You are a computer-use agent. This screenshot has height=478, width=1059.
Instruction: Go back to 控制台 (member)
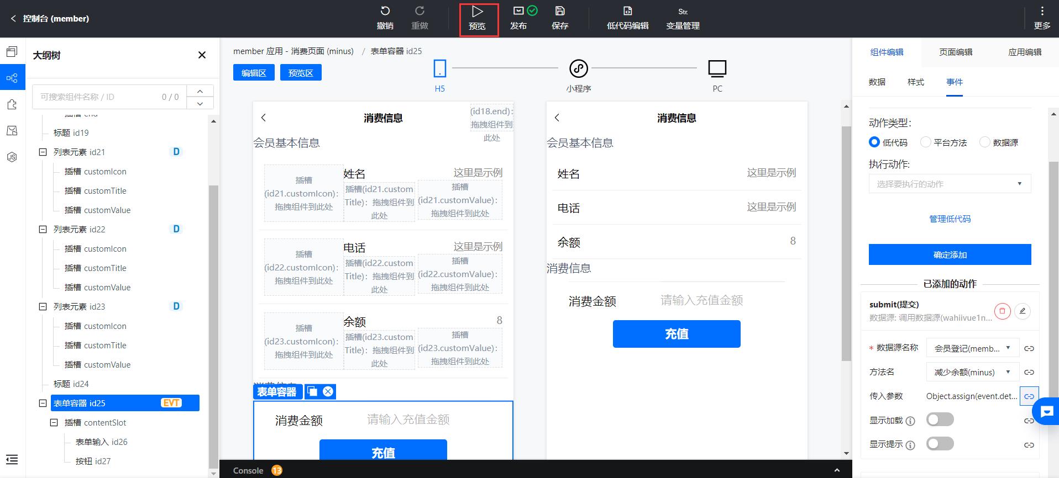[49, 18]
